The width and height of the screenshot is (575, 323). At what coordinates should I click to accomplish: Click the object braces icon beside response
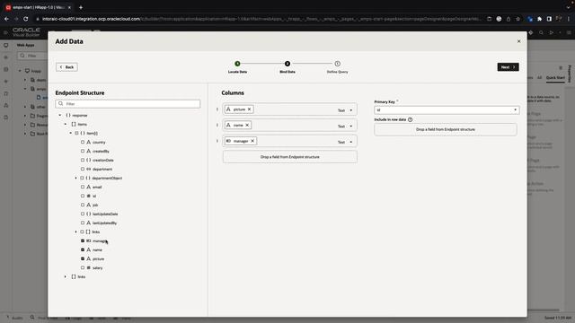point(68,116)
